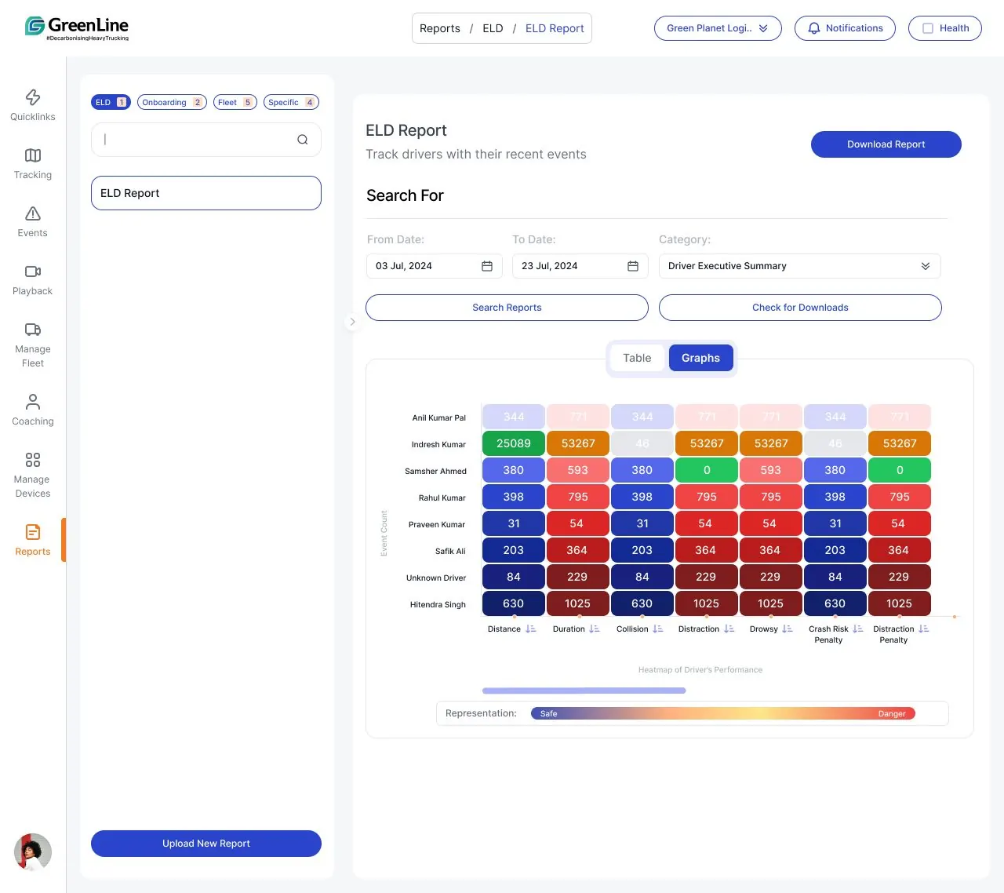The width and height of the screenshot is (1004, 893).
Task: Open the Manage Devices grid icon
Action: click(x=33, y=460)
